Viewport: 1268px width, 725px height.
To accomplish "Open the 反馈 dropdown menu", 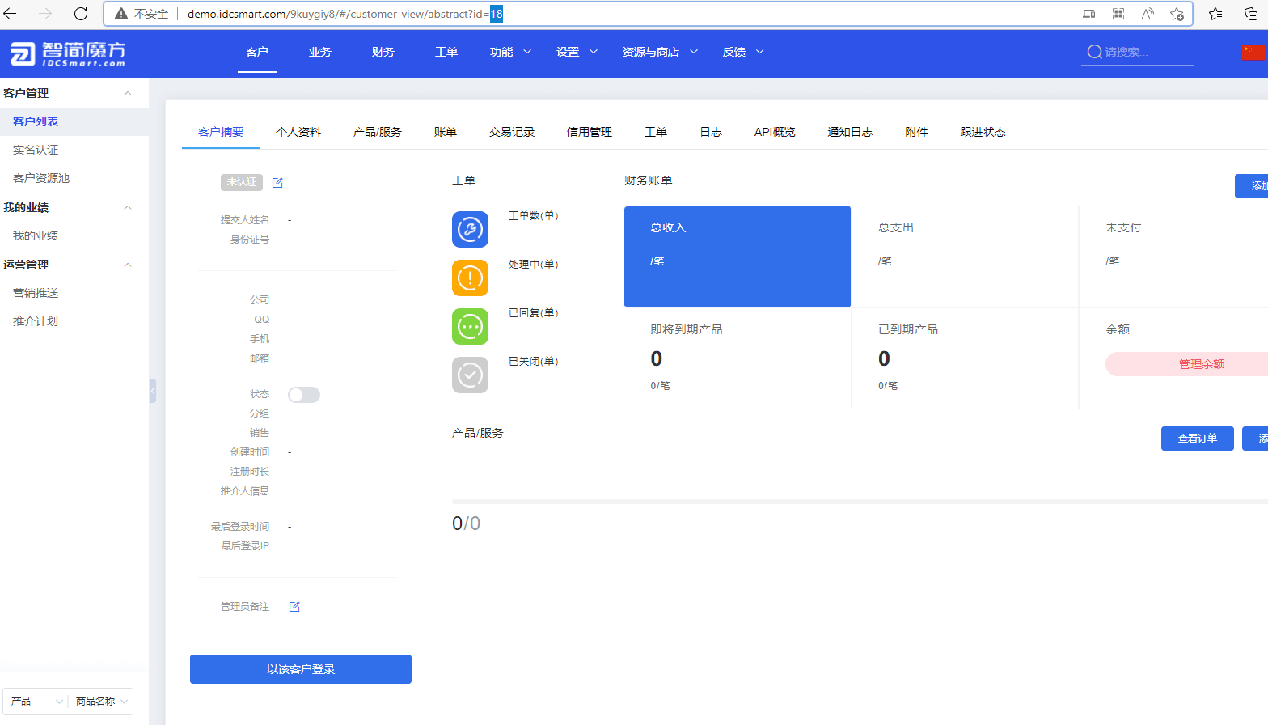I will (x=743, y=52).
